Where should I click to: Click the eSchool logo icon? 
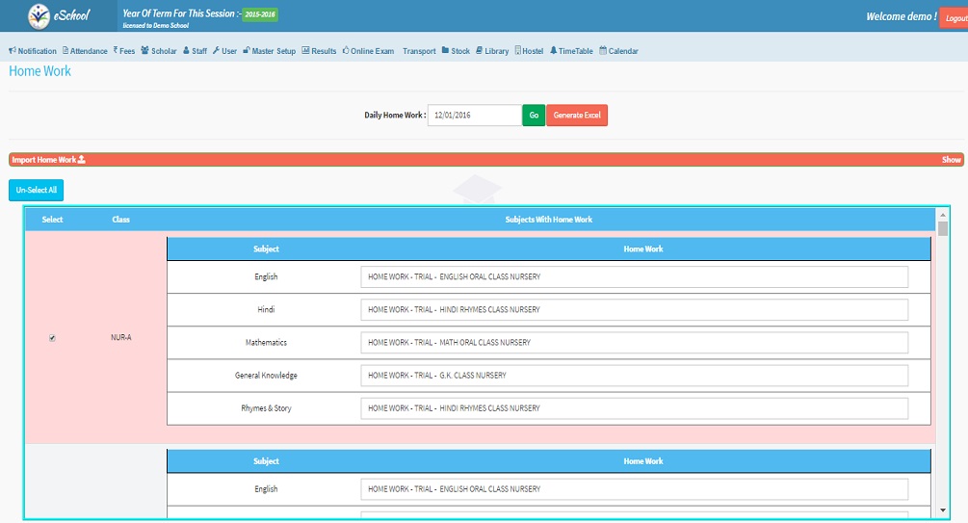[x=37, y=16]
